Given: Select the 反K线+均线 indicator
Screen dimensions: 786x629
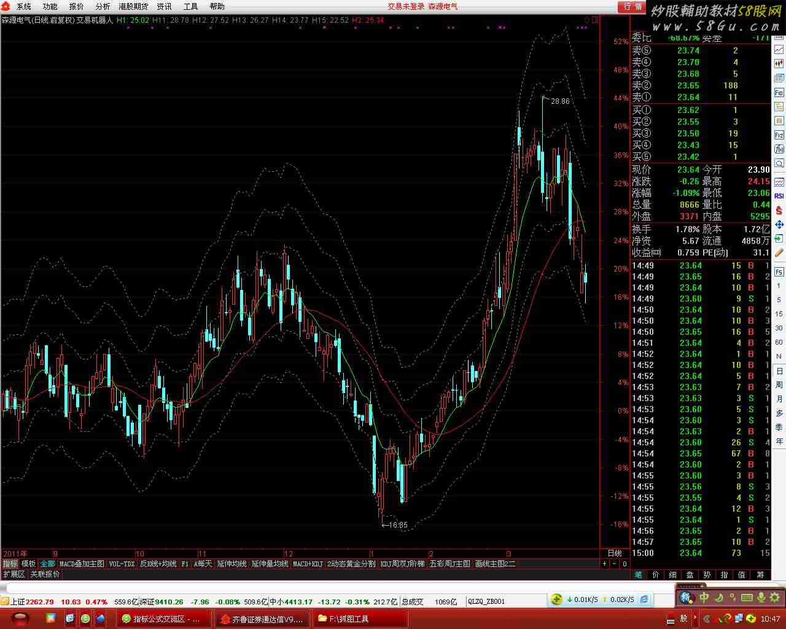Looking at the screenshot, I should [158, 563].
